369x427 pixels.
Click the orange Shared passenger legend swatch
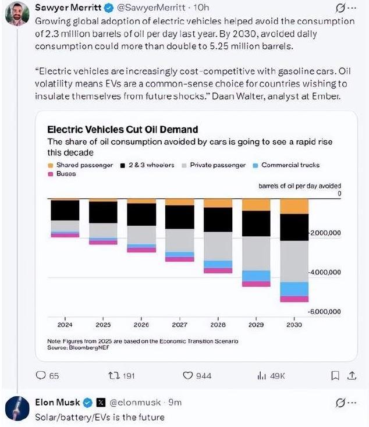pyautogui.click(x=51, y=165)
